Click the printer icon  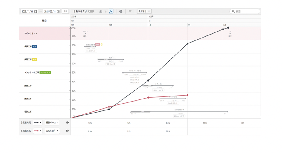[121, 11]
